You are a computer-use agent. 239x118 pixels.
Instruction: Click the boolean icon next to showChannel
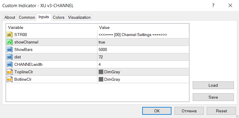point(10,42)
